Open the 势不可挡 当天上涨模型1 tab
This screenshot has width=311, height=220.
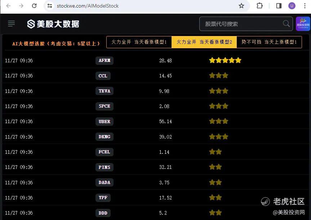pos(269,42)
